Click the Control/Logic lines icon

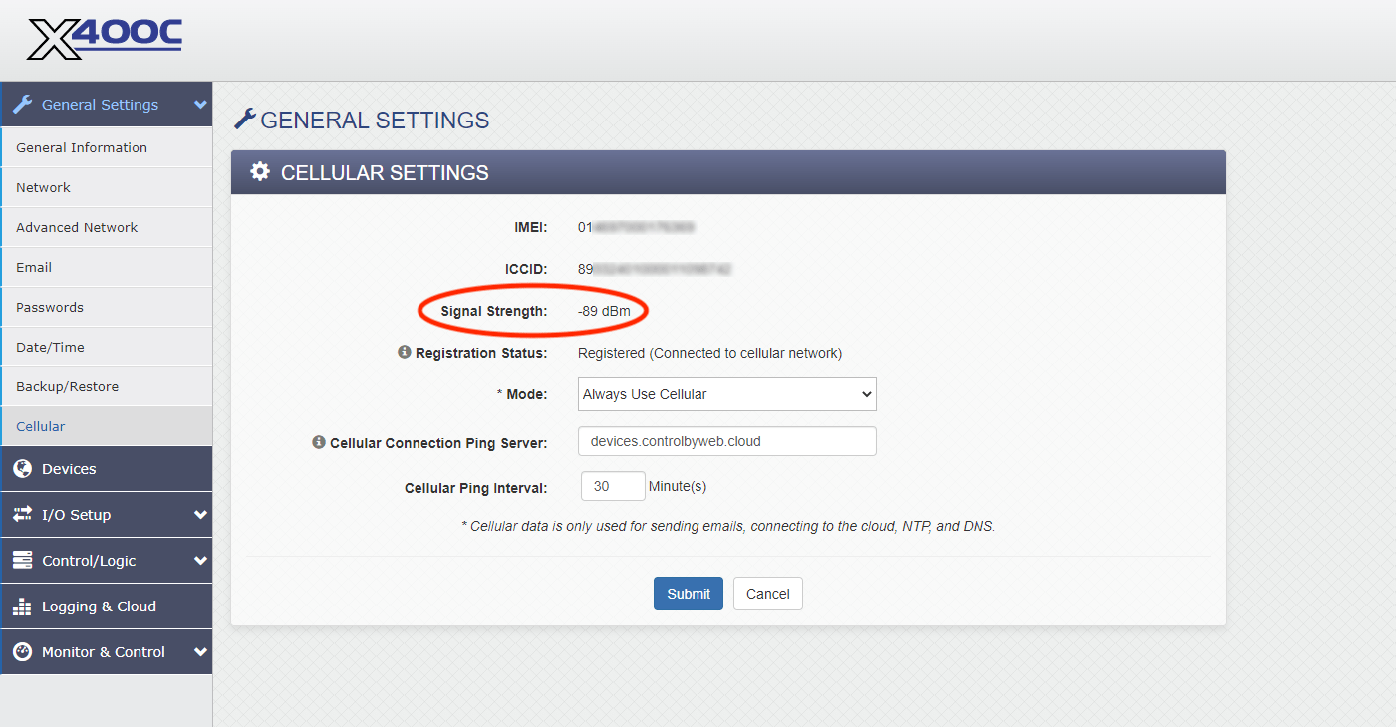pyautogui.click(x=22, y=560)
